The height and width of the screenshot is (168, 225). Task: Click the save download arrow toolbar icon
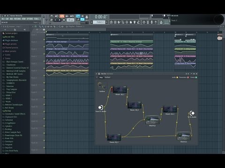[161, 22]
